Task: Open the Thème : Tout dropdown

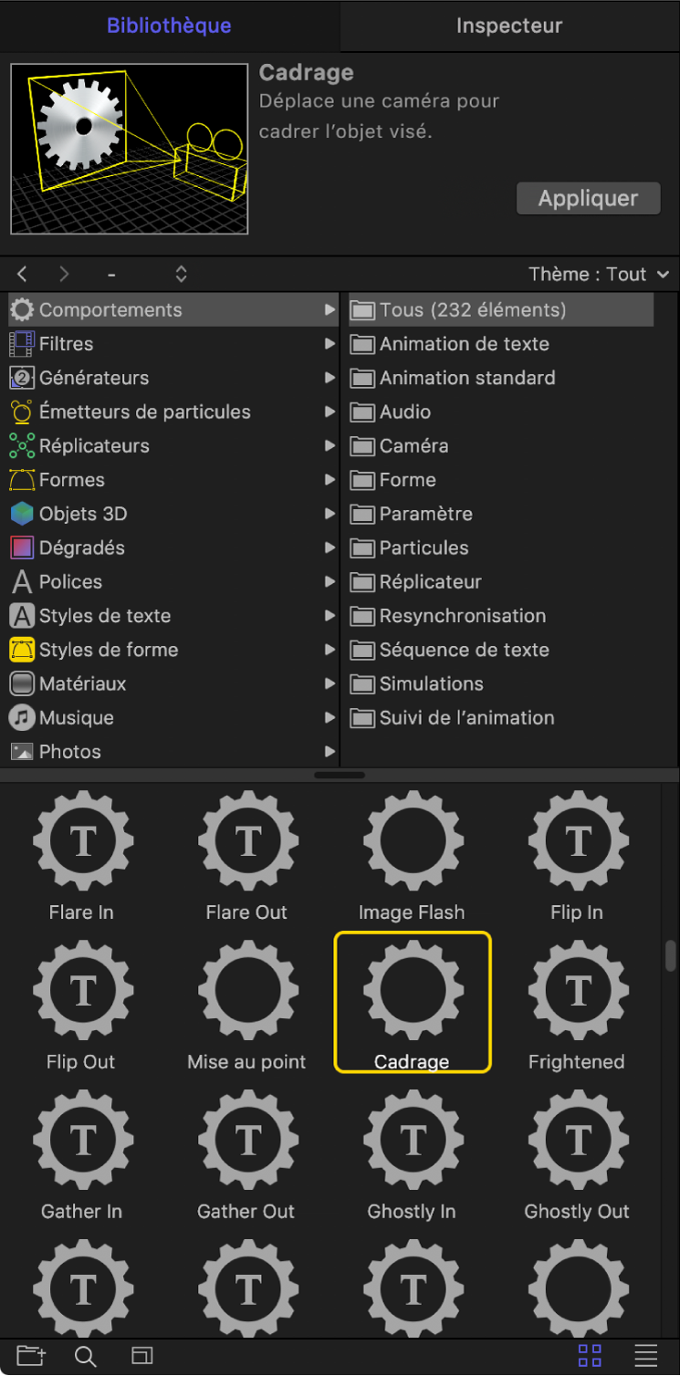Action: 598,275
